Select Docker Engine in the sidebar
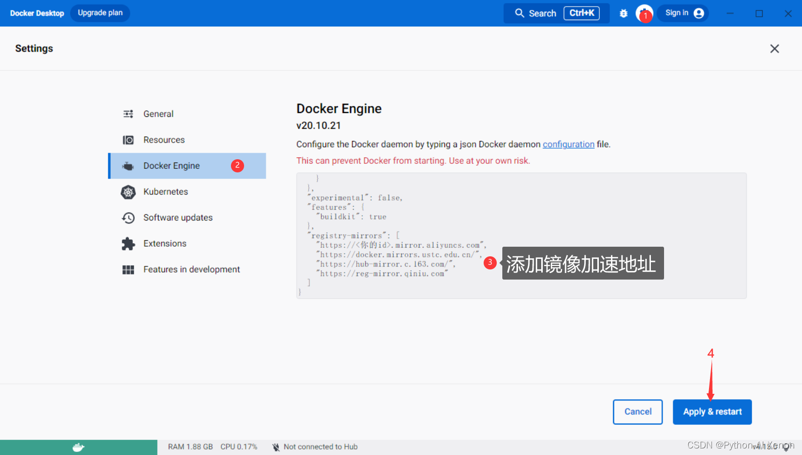The image size is (802, 455). [x=187, y=166]
